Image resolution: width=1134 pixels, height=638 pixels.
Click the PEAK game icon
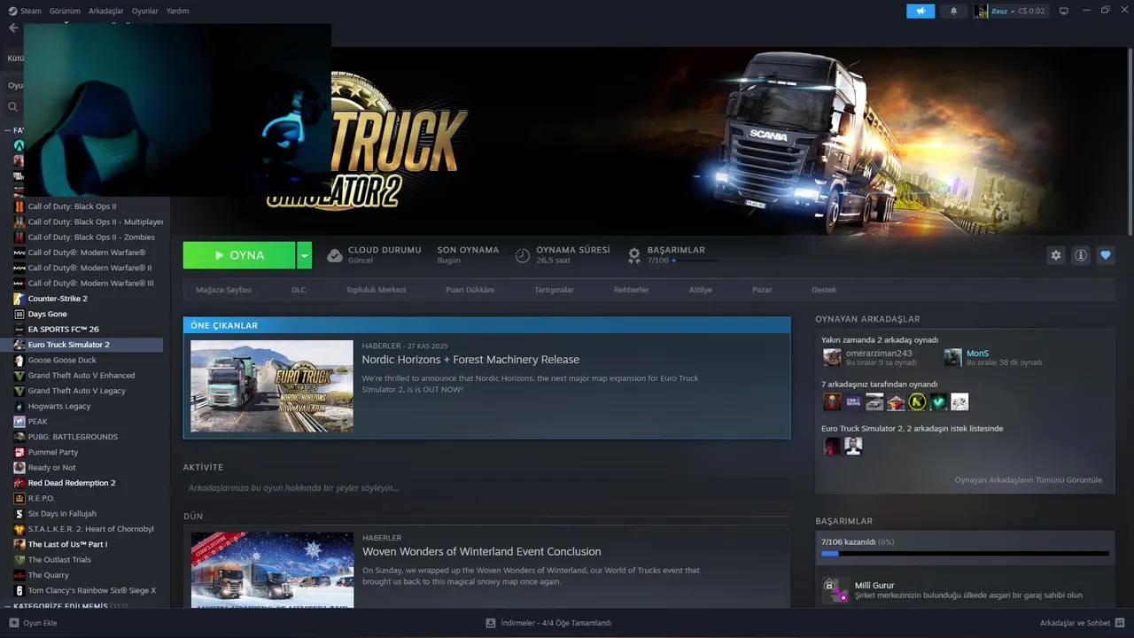pyautogui.click(x=19, y=422)
